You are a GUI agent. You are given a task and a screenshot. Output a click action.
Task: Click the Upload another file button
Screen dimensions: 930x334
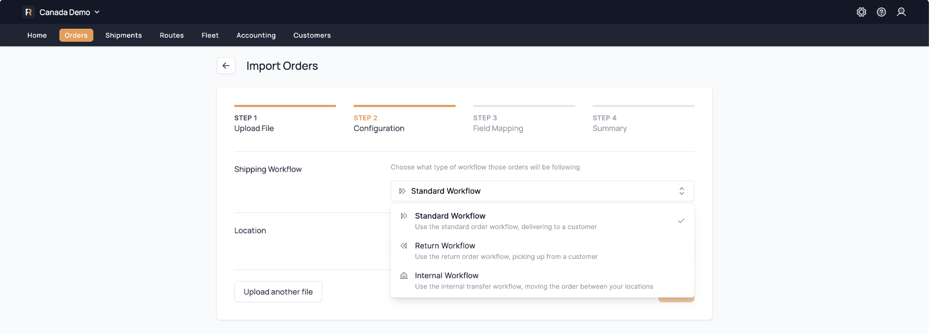click(278, 292)
